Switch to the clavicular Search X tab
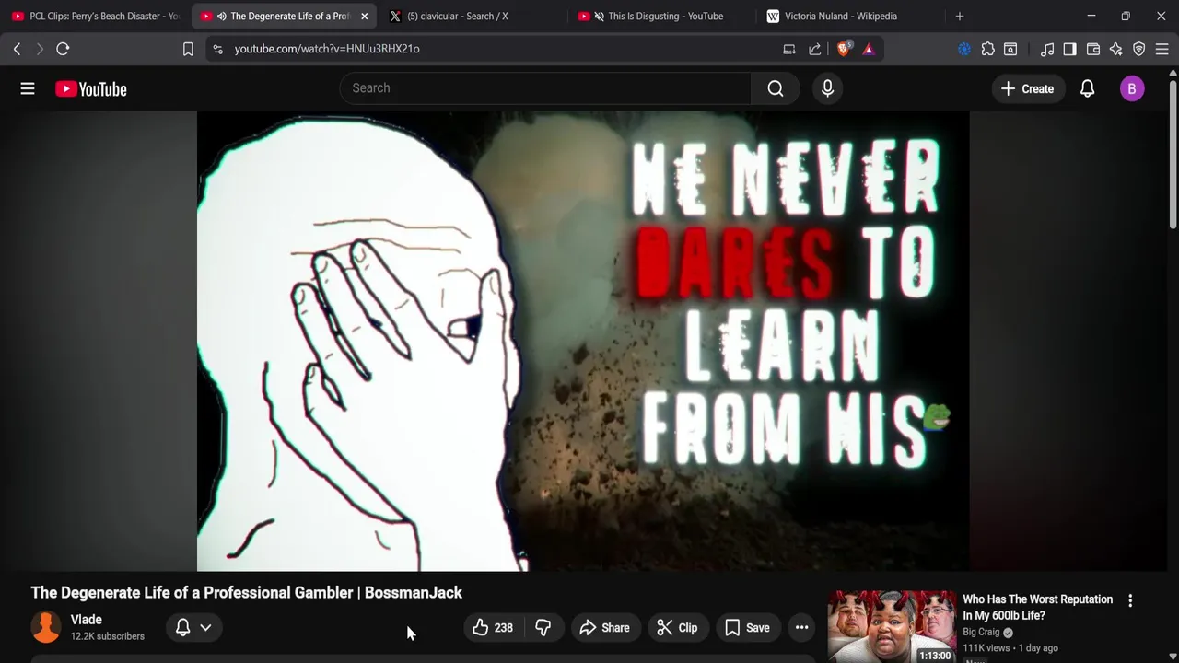Viewport: 1179px width, 663px height. pyautogui.click(x=470, y=16)
